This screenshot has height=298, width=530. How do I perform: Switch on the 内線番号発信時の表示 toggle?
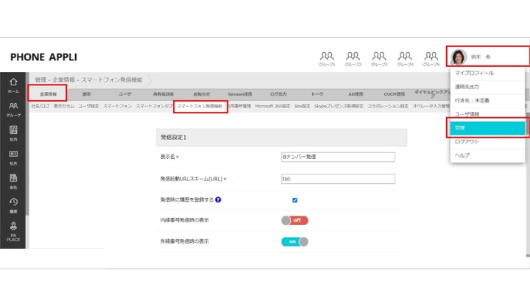click(x=294, y=220)
